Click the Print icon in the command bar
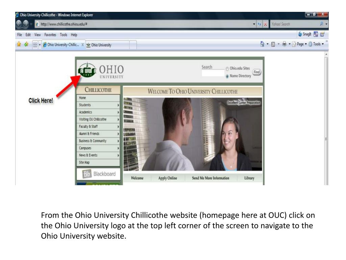This screenshot has height=260, width=346. [x=285, y=44]
